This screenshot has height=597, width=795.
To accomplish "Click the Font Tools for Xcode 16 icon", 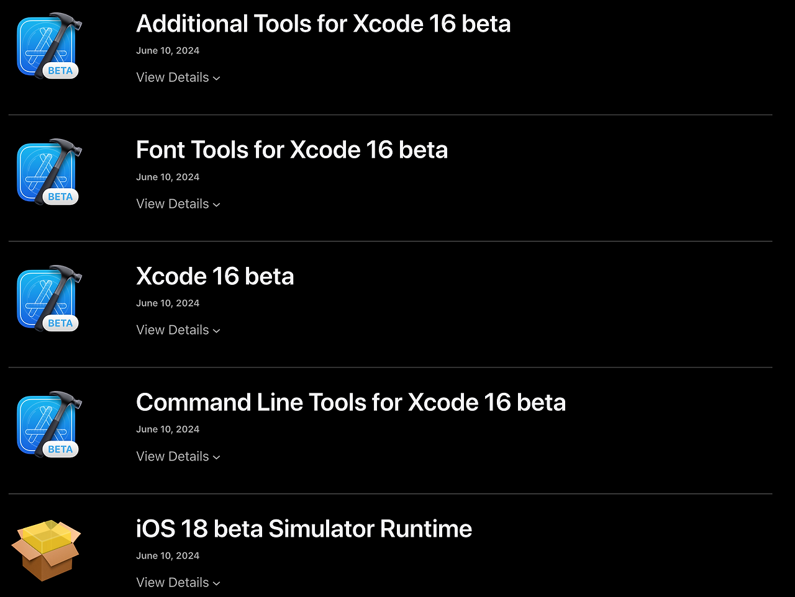I will click(x=48, y=170).
